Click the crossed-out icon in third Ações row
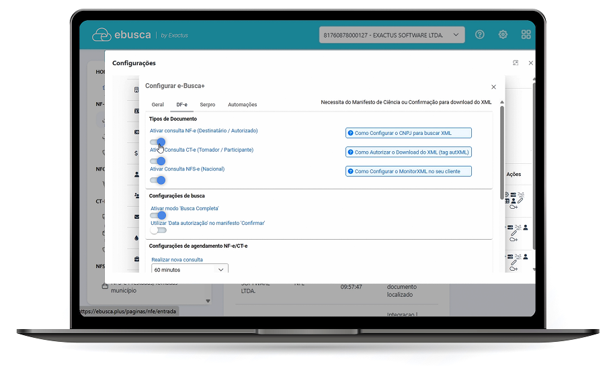The image size is (615, 366). pos(518,257)
